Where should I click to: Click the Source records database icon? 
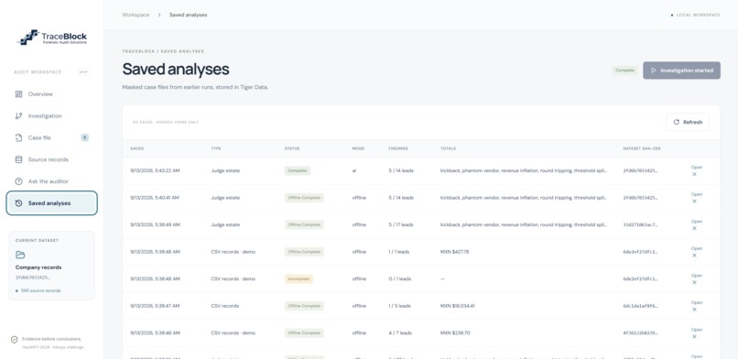(x=19, y=159)
